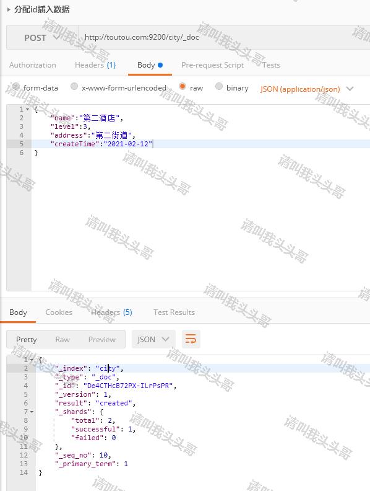
Task: Open the request Headers (1) tab
Action: point(95,65)
